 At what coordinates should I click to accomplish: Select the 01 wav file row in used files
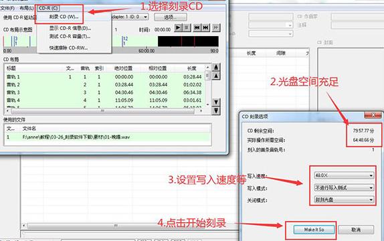108,137
